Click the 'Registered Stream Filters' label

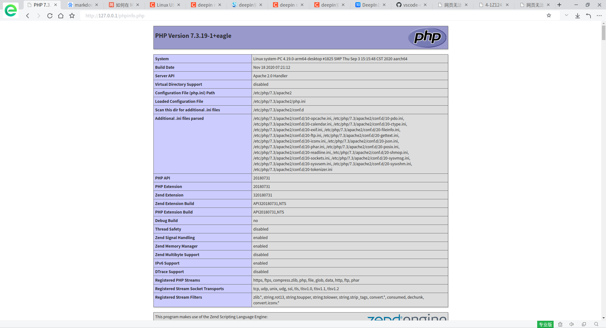[x=179, y=297]
